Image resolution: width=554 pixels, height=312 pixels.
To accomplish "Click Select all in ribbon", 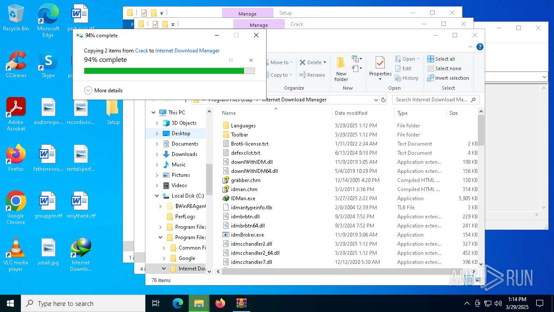I will click(441, 59).
